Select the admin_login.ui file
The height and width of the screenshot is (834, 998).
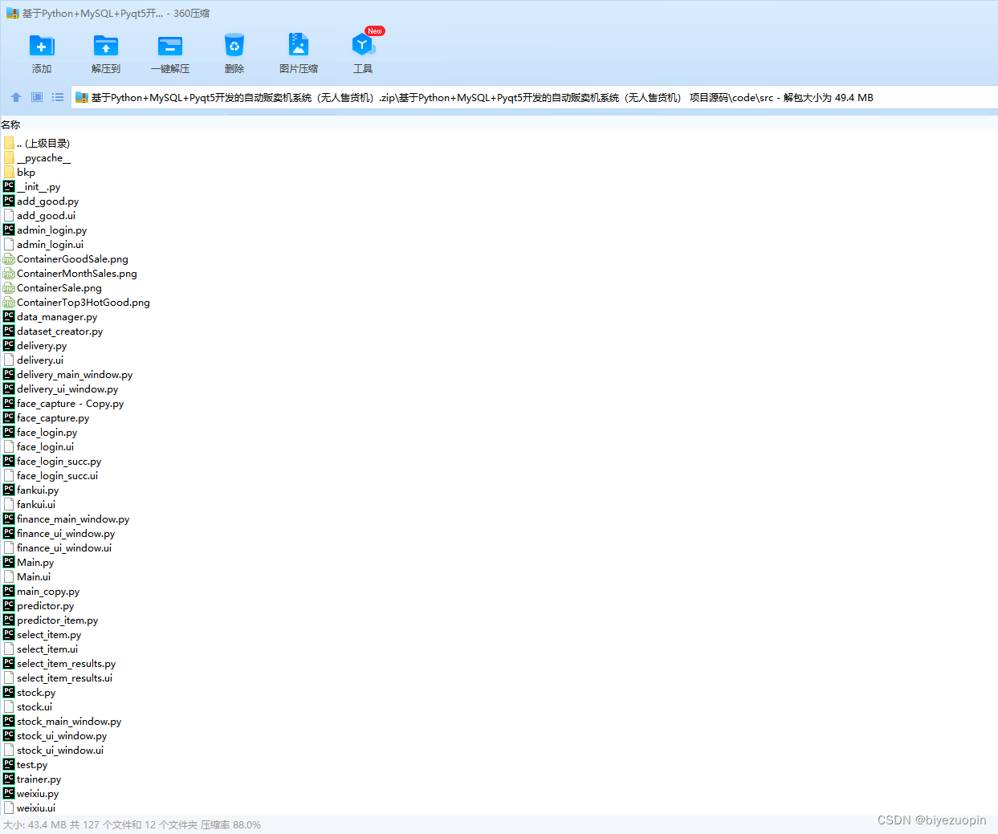[43, 244]
